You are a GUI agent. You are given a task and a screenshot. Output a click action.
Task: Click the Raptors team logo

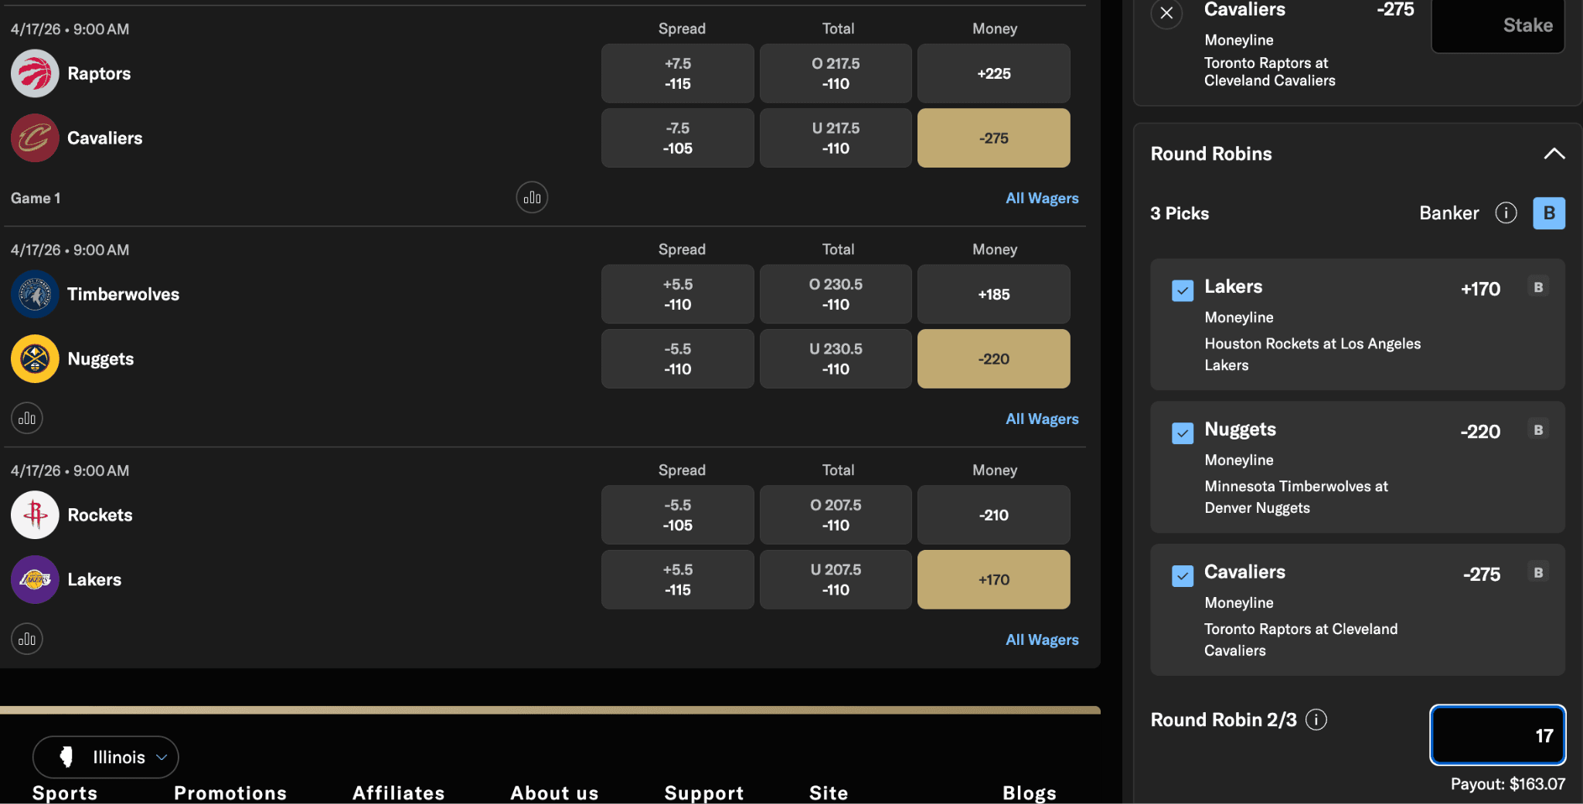pyautogui.click(x=35, y=73)
